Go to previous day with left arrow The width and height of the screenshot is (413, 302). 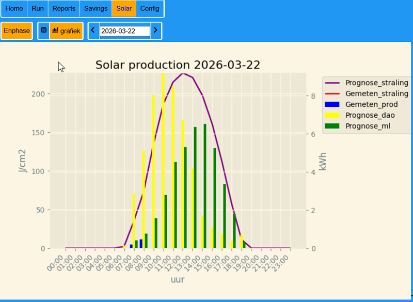93,31
